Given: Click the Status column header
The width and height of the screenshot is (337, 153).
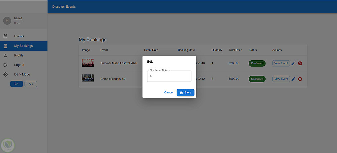Looking at the screenshot, I should click(x=253, y=50).
